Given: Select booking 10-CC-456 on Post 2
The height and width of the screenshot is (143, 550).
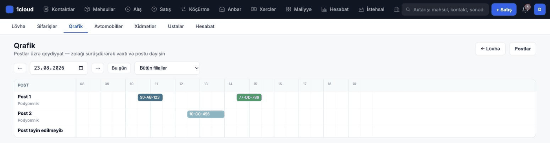Looking at the screenshot, I should coord(206,114).
